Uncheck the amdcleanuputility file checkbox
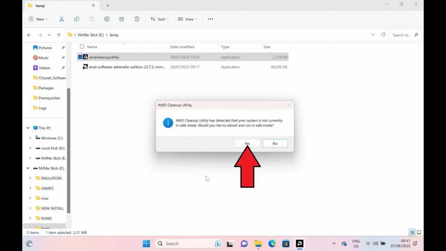 click(x=80, y=57)
